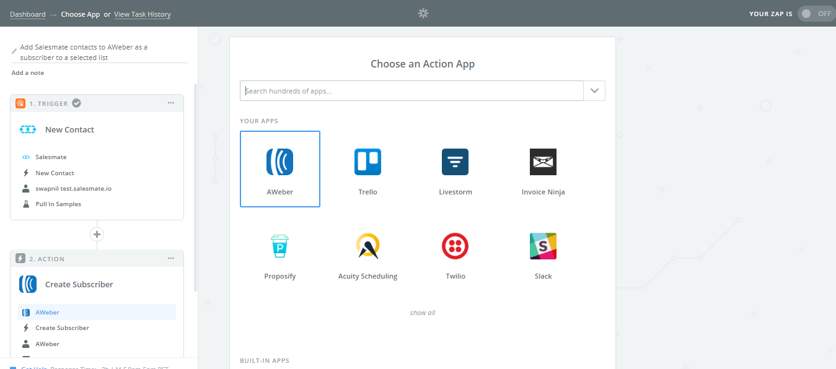836x369 pixels.
Task: Open AWeber account row in action step
Action: click(97, 344)
